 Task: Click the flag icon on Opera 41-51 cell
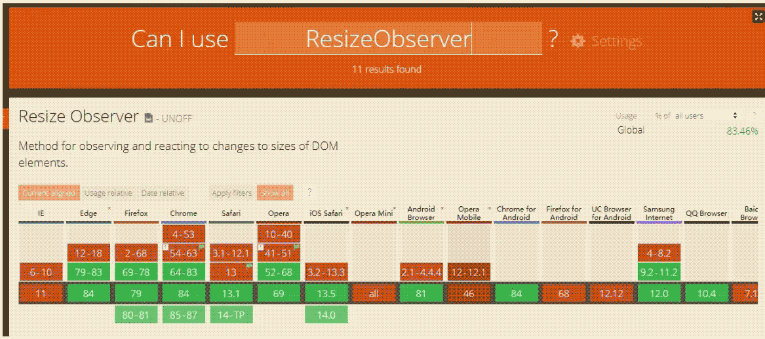click(297, 247)
